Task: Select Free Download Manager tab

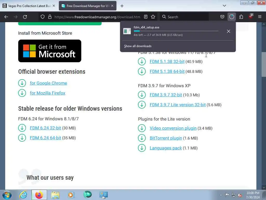Action: [88, 6]
